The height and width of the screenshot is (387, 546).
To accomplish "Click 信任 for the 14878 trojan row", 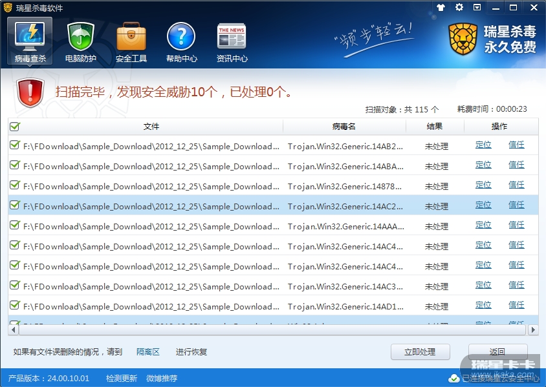I will click(x=516, y=185).
